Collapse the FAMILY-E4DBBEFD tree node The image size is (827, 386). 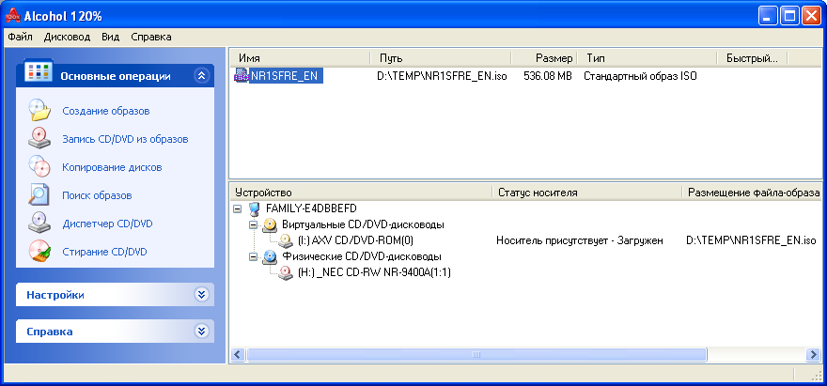tap(238, 208)
